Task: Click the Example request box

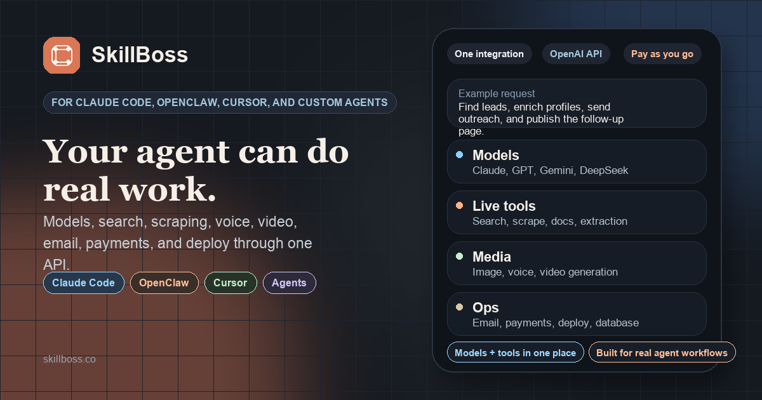Action: coord(577,103)
